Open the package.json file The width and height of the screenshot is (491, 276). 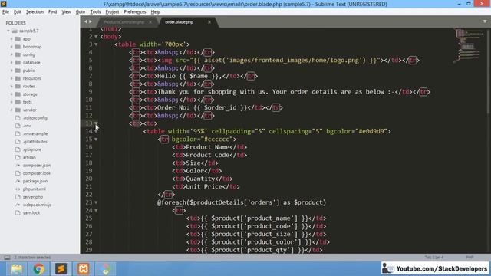(x=35, y=181)
